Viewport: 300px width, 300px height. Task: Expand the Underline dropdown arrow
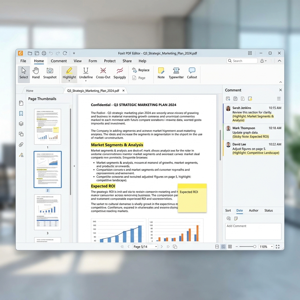pyautogui.click(x=86, y=81)
